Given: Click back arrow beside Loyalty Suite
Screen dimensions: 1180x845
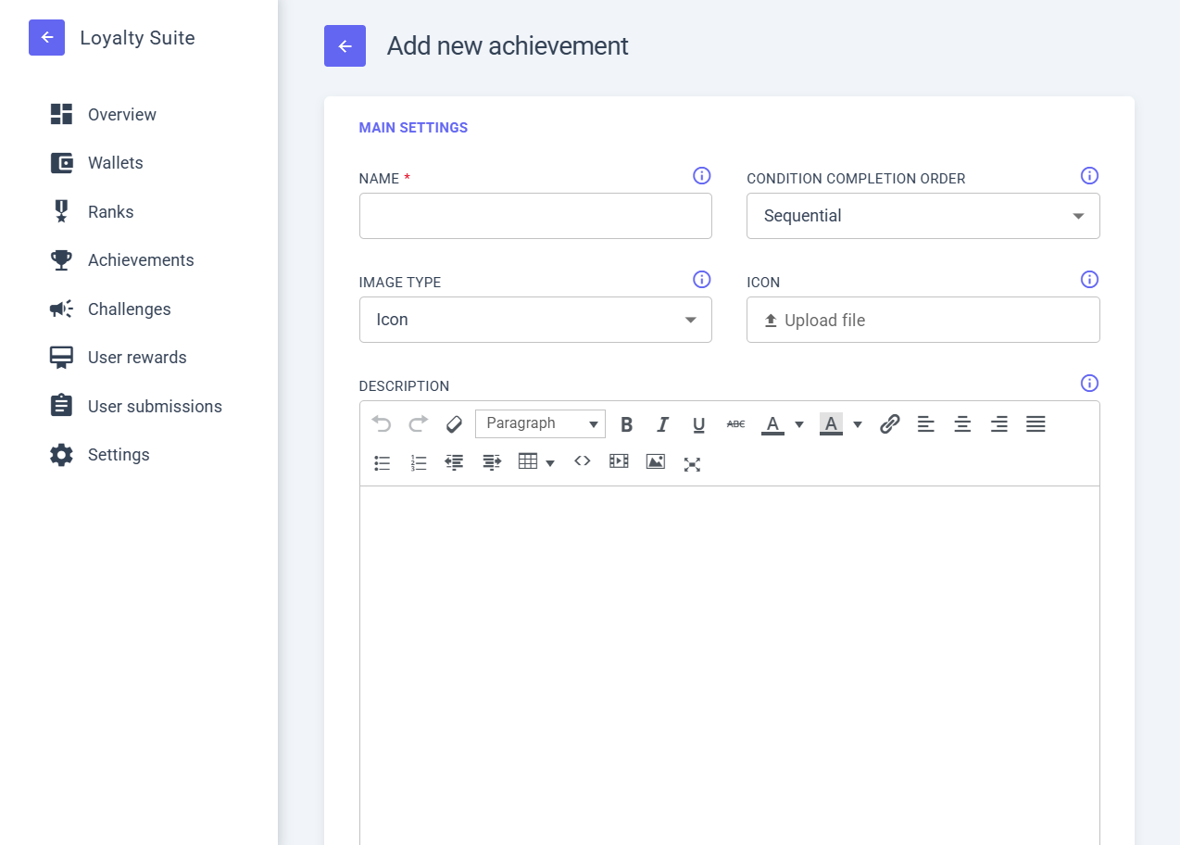Looking at the screenshot, I should (46, 38).
